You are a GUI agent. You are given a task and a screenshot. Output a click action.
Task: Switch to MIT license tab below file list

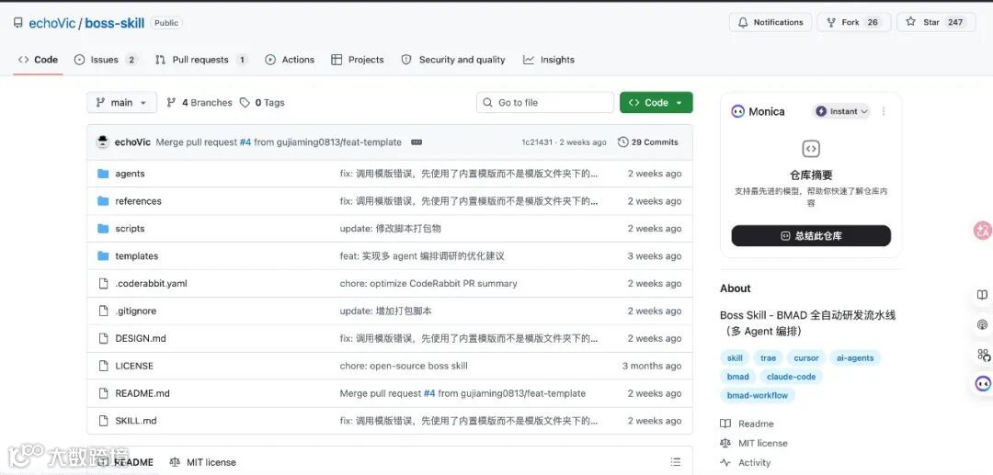pyautogui.click(x=202, y=462)
